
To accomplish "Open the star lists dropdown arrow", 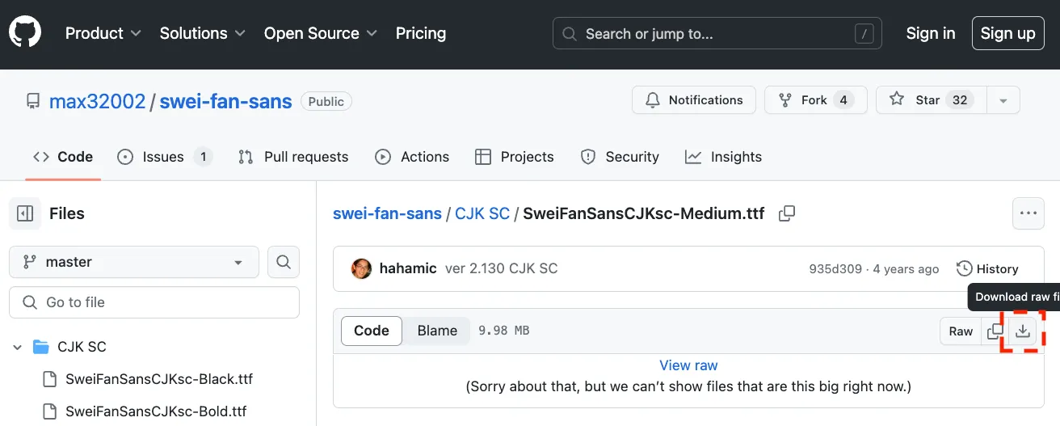I will pyautogui.click(x=1003, y=100).
